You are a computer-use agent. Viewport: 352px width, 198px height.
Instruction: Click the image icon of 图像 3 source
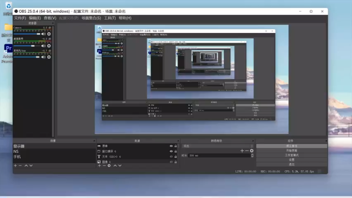99,161
